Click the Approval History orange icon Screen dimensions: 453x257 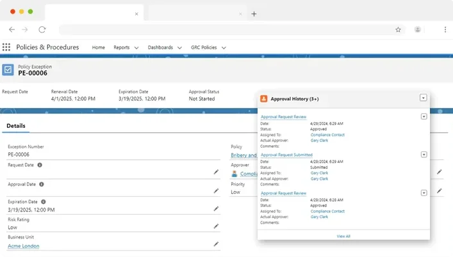click(264, 98)
